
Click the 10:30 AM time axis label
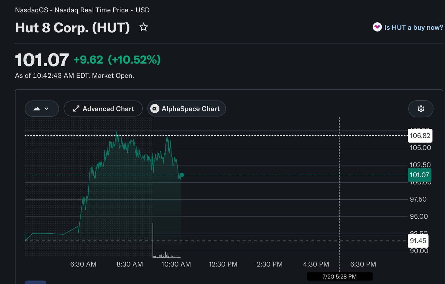176,264
